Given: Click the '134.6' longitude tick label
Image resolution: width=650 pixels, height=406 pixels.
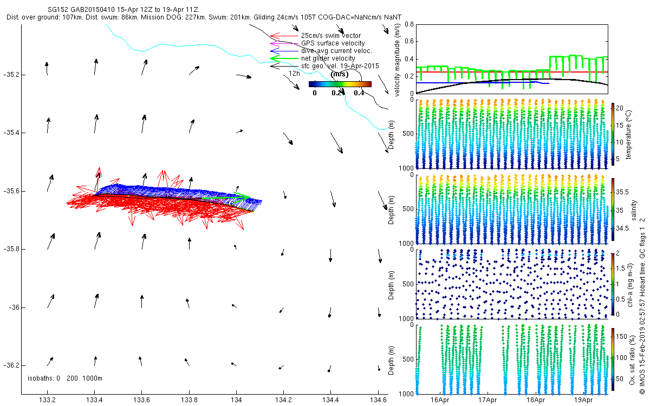Looking at the screenshot, I should point(378,400).
